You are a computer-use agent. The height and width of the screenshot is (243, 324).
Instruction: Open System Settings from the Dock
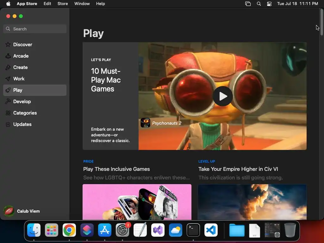(122, 230)
